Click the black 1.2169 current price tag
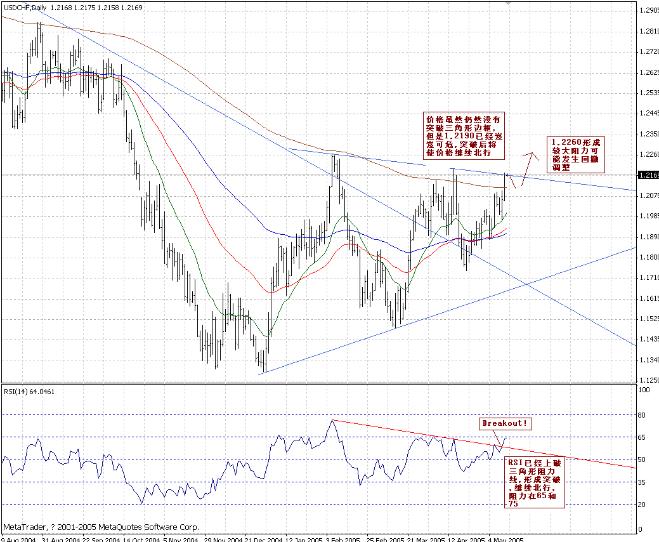Screen dimensions: 659x542 [648, 175]
